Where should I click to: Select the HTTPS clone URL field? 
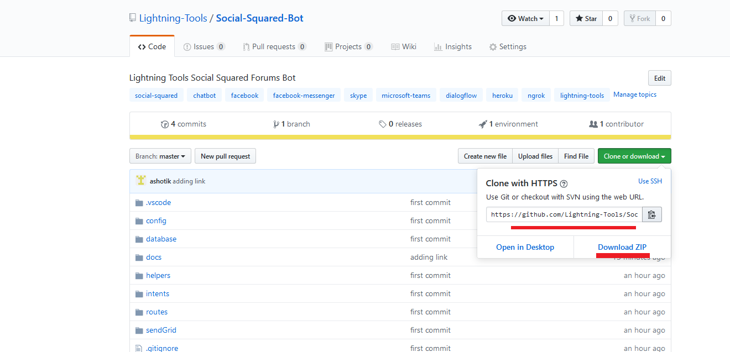[564, 214]
